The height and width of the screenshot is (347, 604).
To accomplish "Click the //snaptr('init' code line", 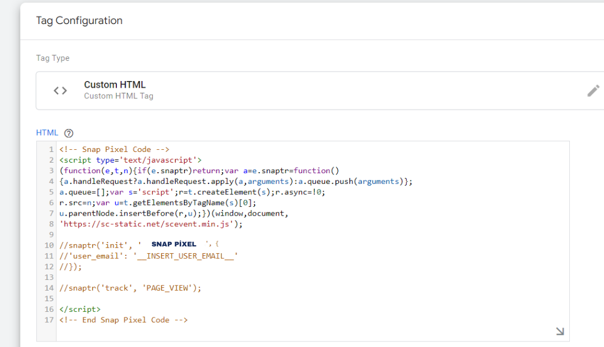I will click(x=139, y=245).
